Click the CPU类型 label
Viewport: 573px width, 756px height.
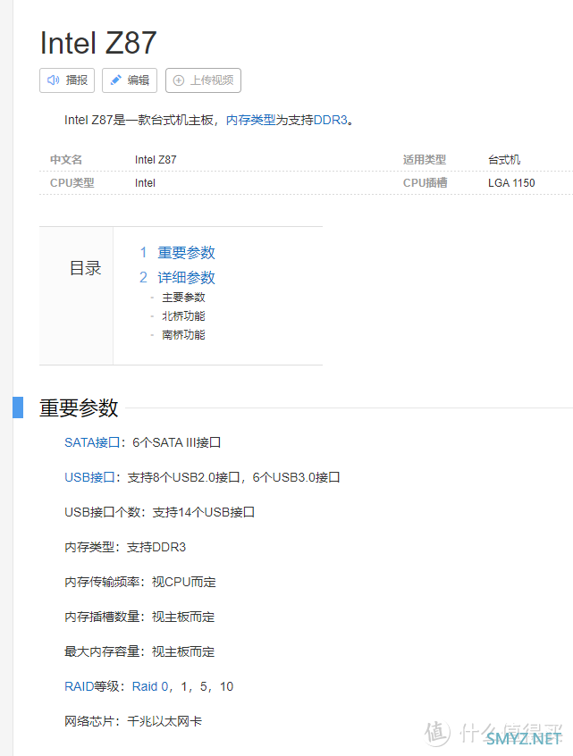point(72,183)
